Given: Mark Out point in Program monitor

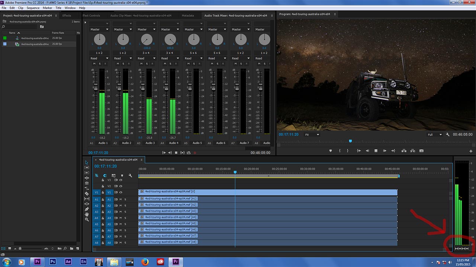Looking at the screenshot, I should pyautogui.click(x=348, y=151).
